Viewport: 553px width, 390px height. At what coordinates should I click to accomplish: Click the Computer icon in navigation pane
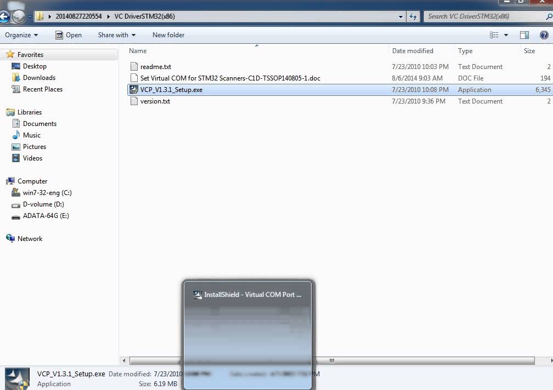pyautogui.click(x=10, y=181)
